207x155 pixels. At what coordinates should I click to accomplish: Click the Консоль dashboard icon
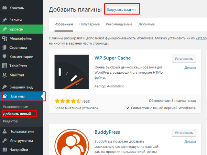[5, 8]
